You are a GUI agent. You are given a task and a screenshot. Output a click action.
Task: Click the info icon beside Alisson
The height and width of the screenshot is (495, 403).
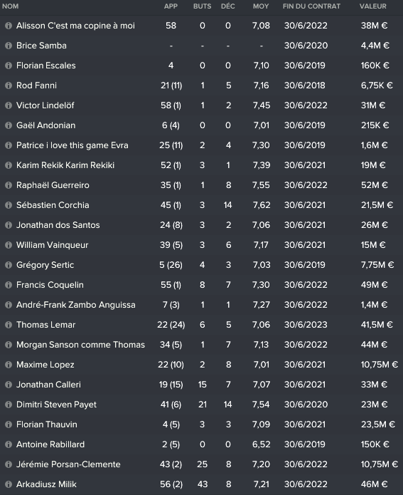pyautogui.click(x=9, y=26)
